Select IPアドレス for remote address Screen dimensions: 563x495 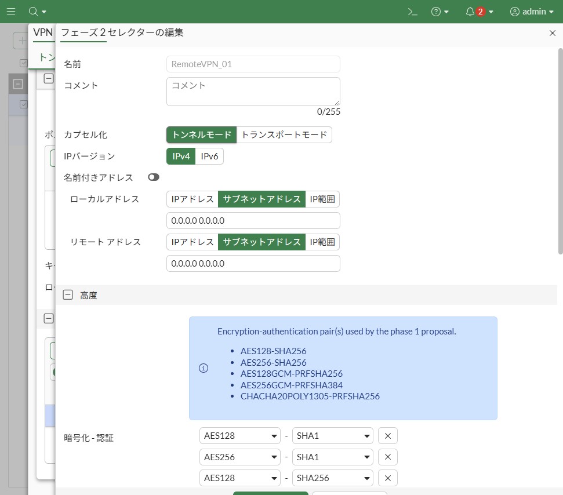tap(192, 242)
